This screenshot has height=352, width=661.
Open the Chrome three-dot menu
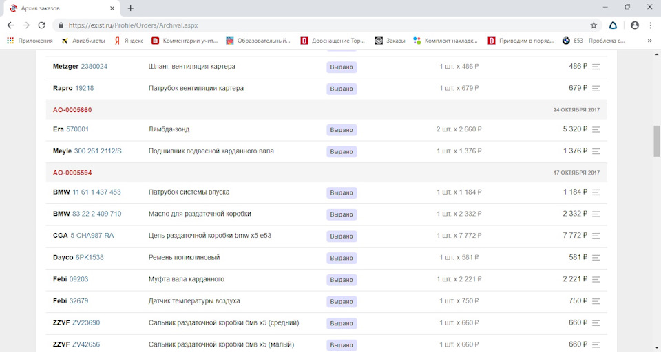pos(651,25)
